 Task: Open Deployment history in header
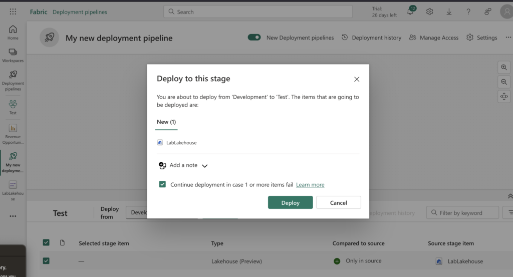pos(372,38)
